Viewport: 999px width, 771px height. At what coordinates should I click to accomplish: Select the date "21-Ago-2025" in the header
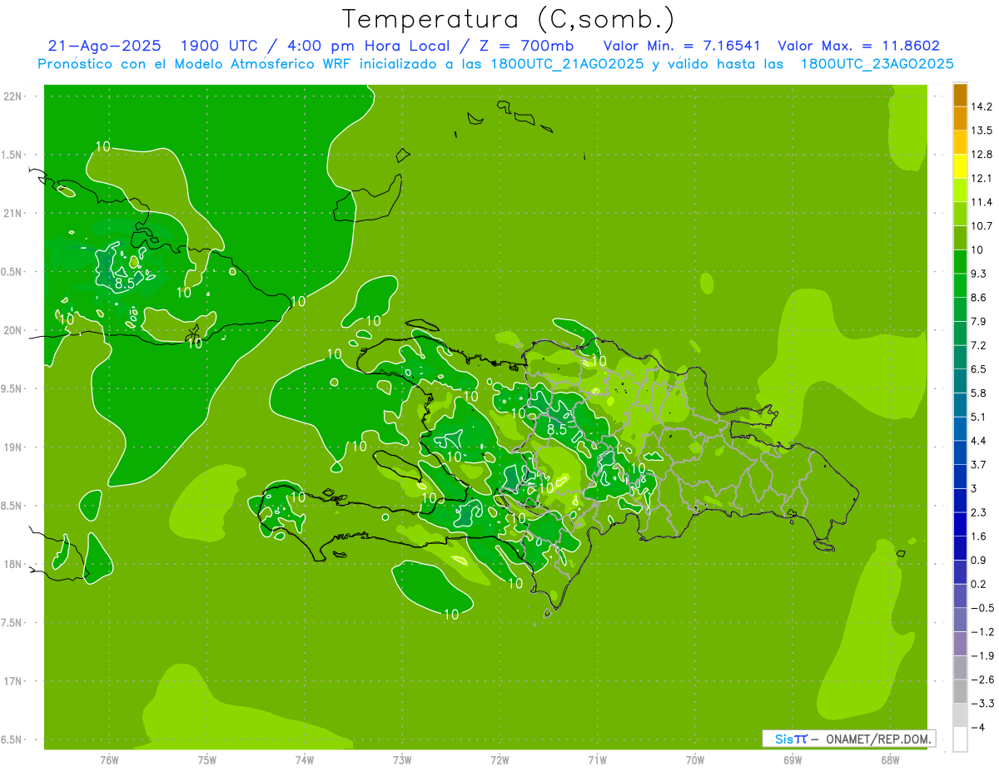point(104,47)
